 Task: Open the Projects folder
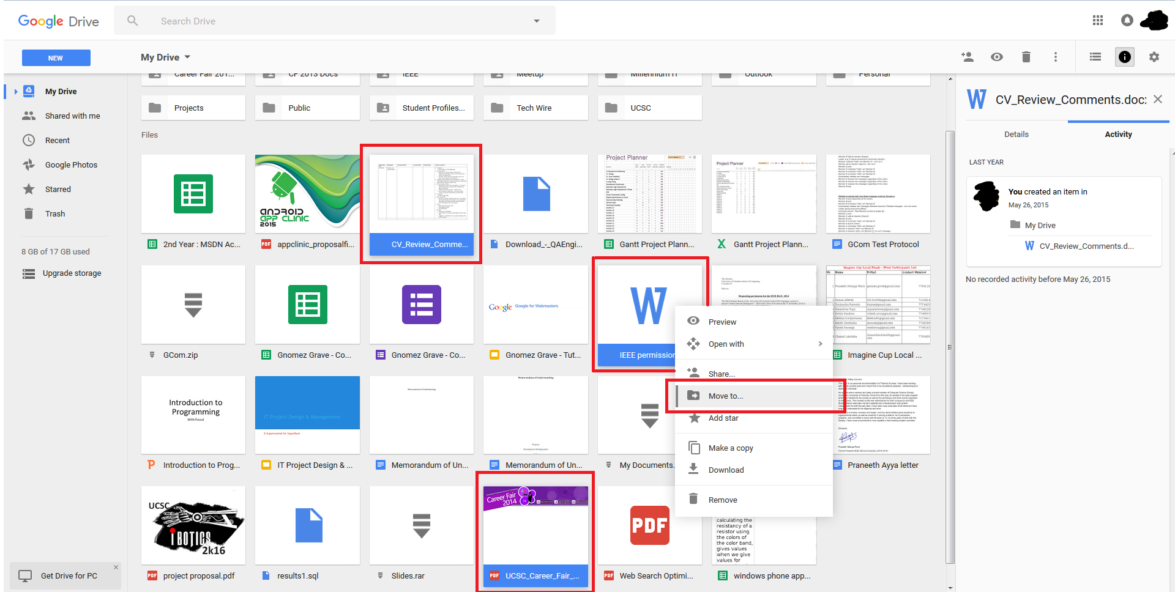click(193, 108)
